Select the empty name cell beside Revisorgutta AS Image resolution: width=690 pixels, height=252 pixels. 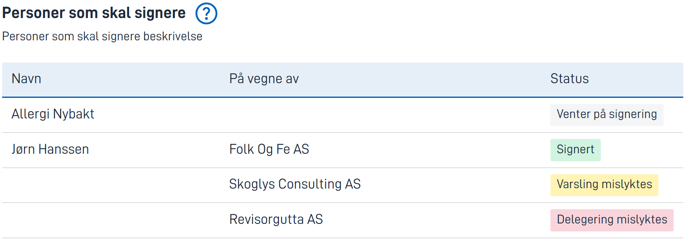click(x=111, y=220)
